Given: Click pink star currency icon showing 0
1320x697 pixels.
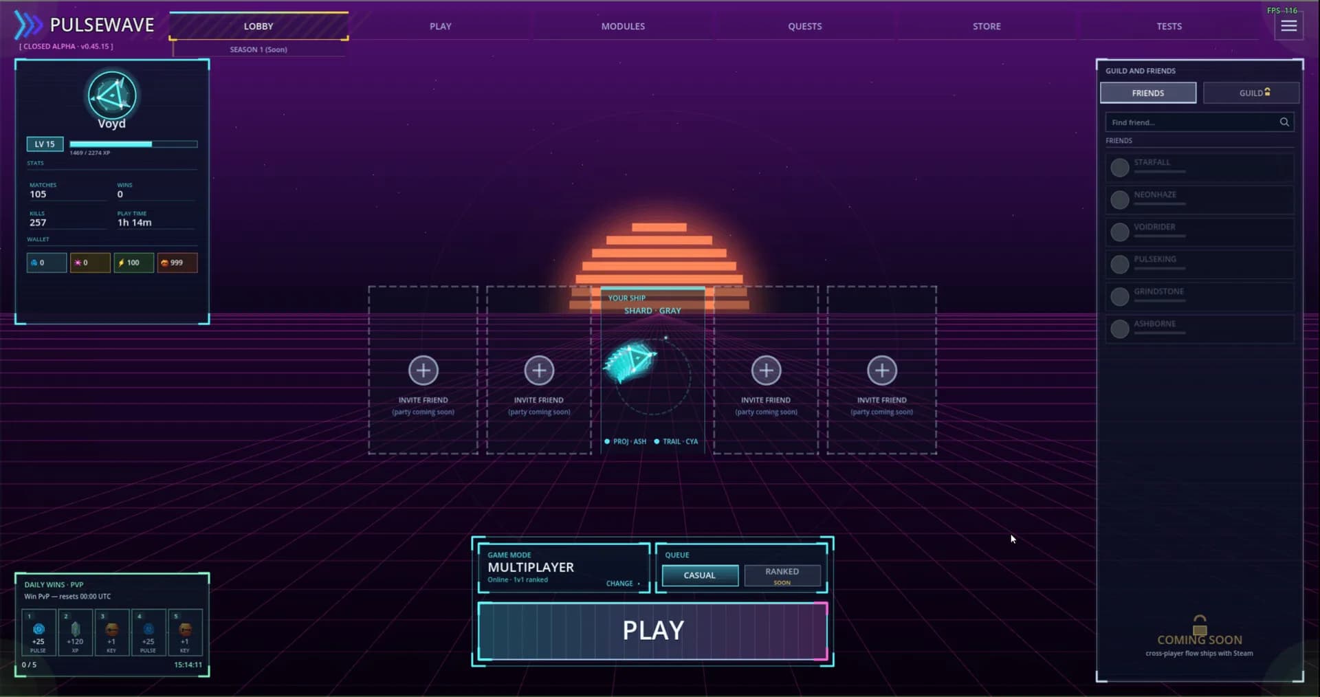Looking at the screenshot, I should click(78, 263).
